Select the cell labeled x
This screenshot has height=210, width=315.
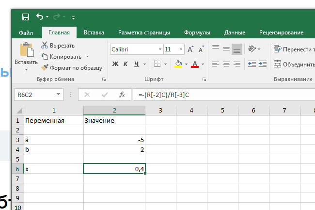54,169
